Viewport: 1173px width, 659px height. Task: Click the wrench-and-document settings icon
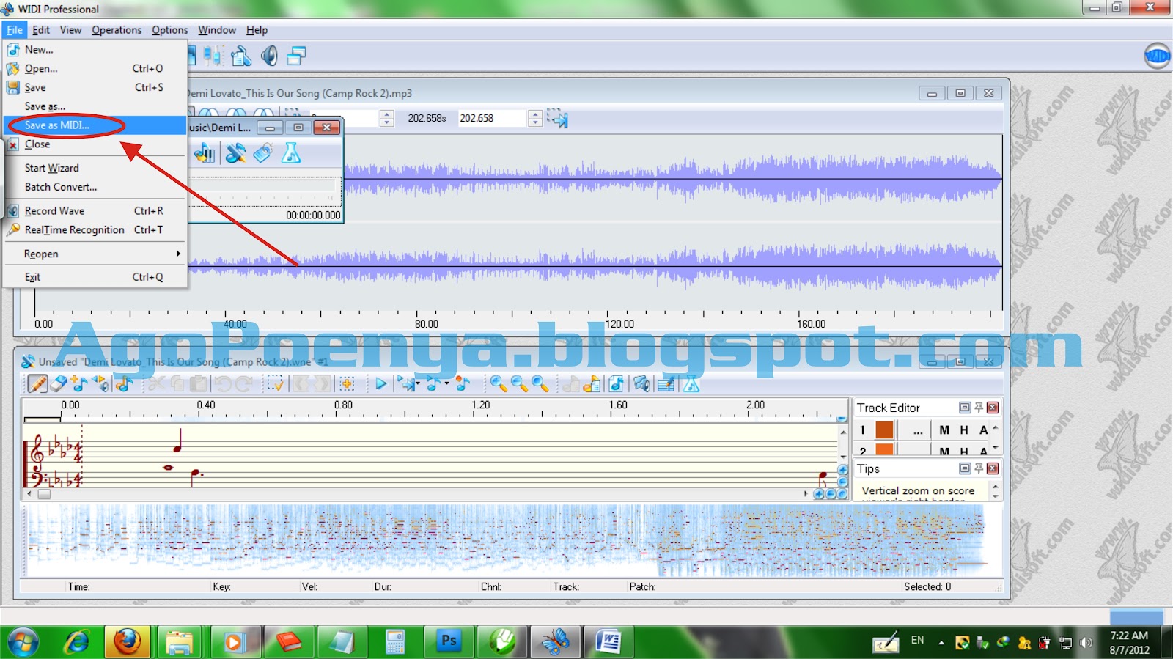241,56
